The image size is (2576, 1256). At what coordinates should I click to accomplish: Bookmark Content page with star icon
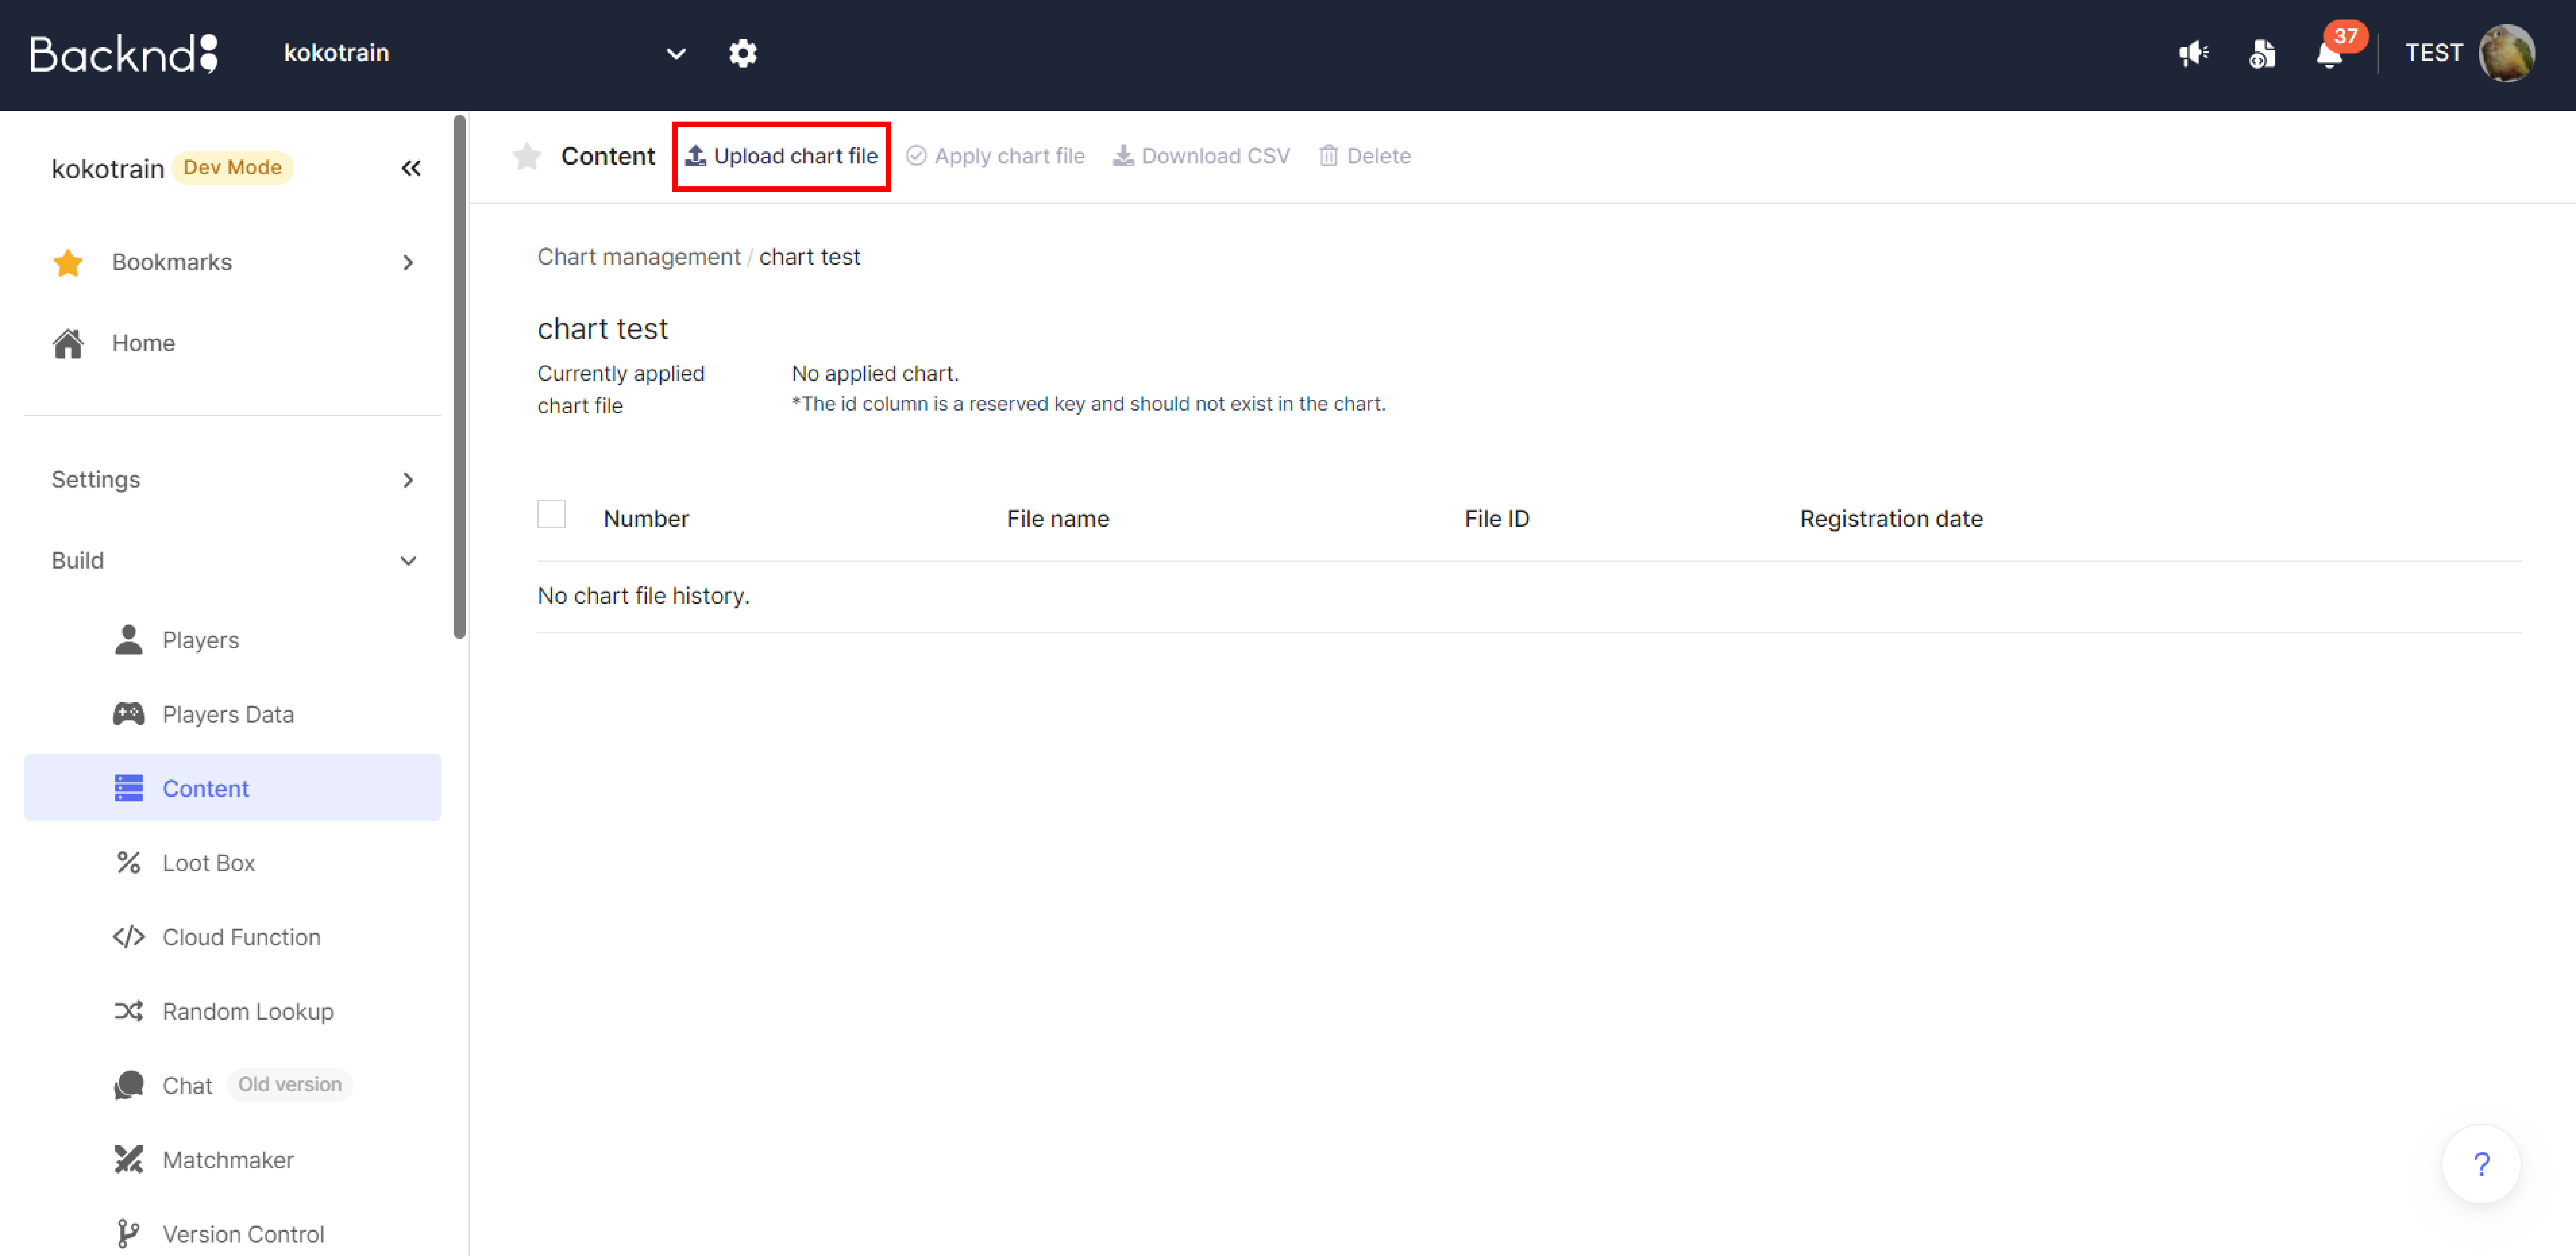527,156
